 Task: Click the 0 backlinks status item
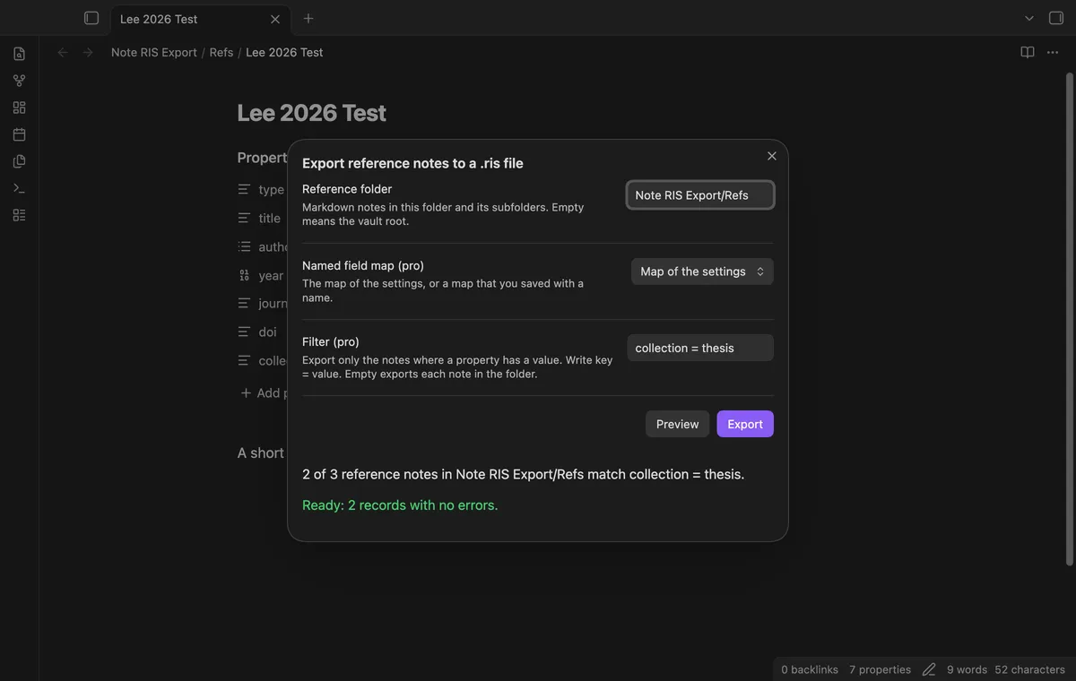[810, 669]
